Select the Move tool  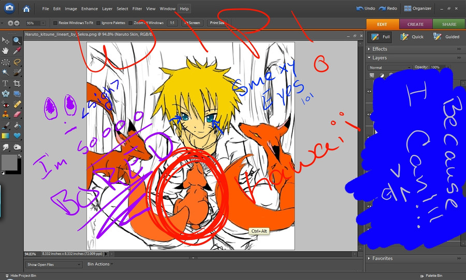(x=5, y=40)
